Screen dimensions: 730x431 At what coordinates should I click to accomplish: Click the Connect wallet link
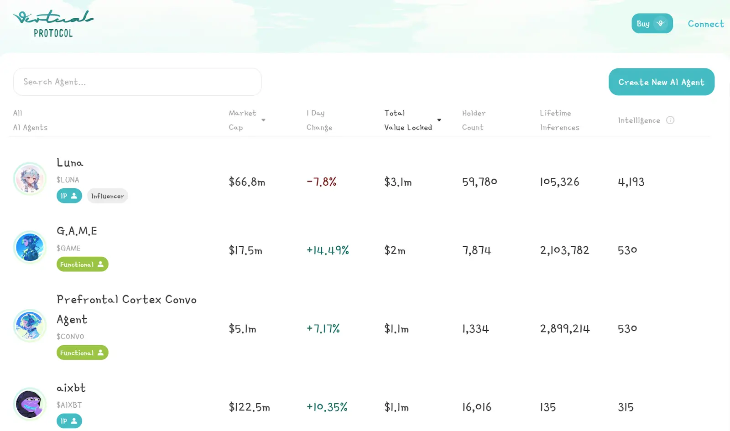[706, 24]
